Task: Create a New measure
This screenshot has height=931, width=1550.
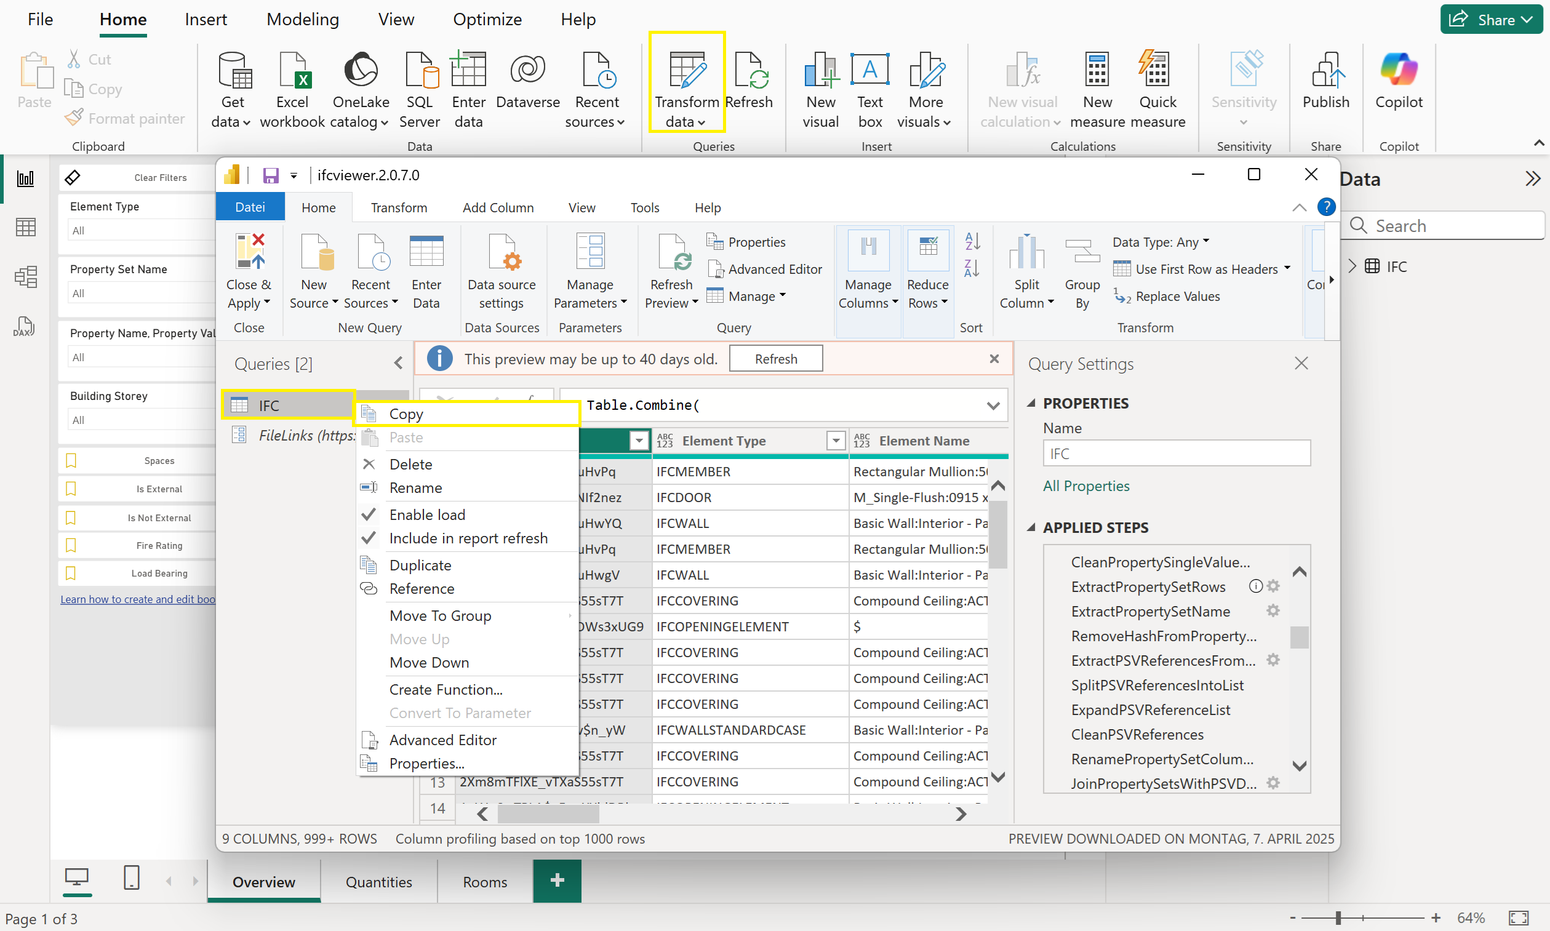Action: 1097,90
